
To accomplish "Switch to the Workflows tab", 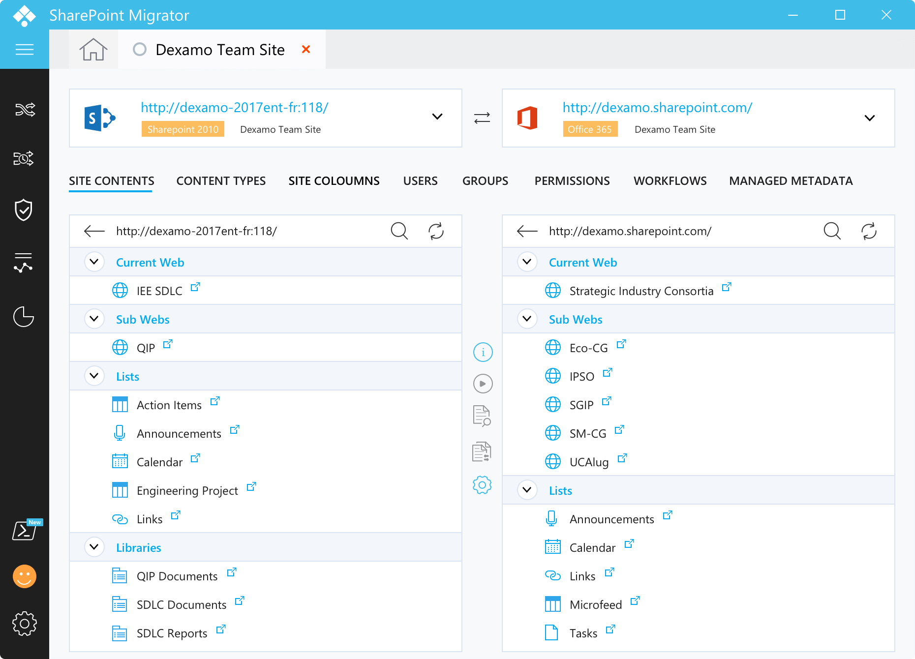I will [670, 181].
